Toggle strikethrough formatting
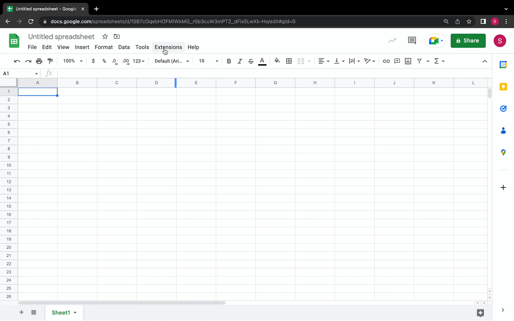The height and width of the screenshot is (321, 514). pyautogui.click(x=251, y=61)
